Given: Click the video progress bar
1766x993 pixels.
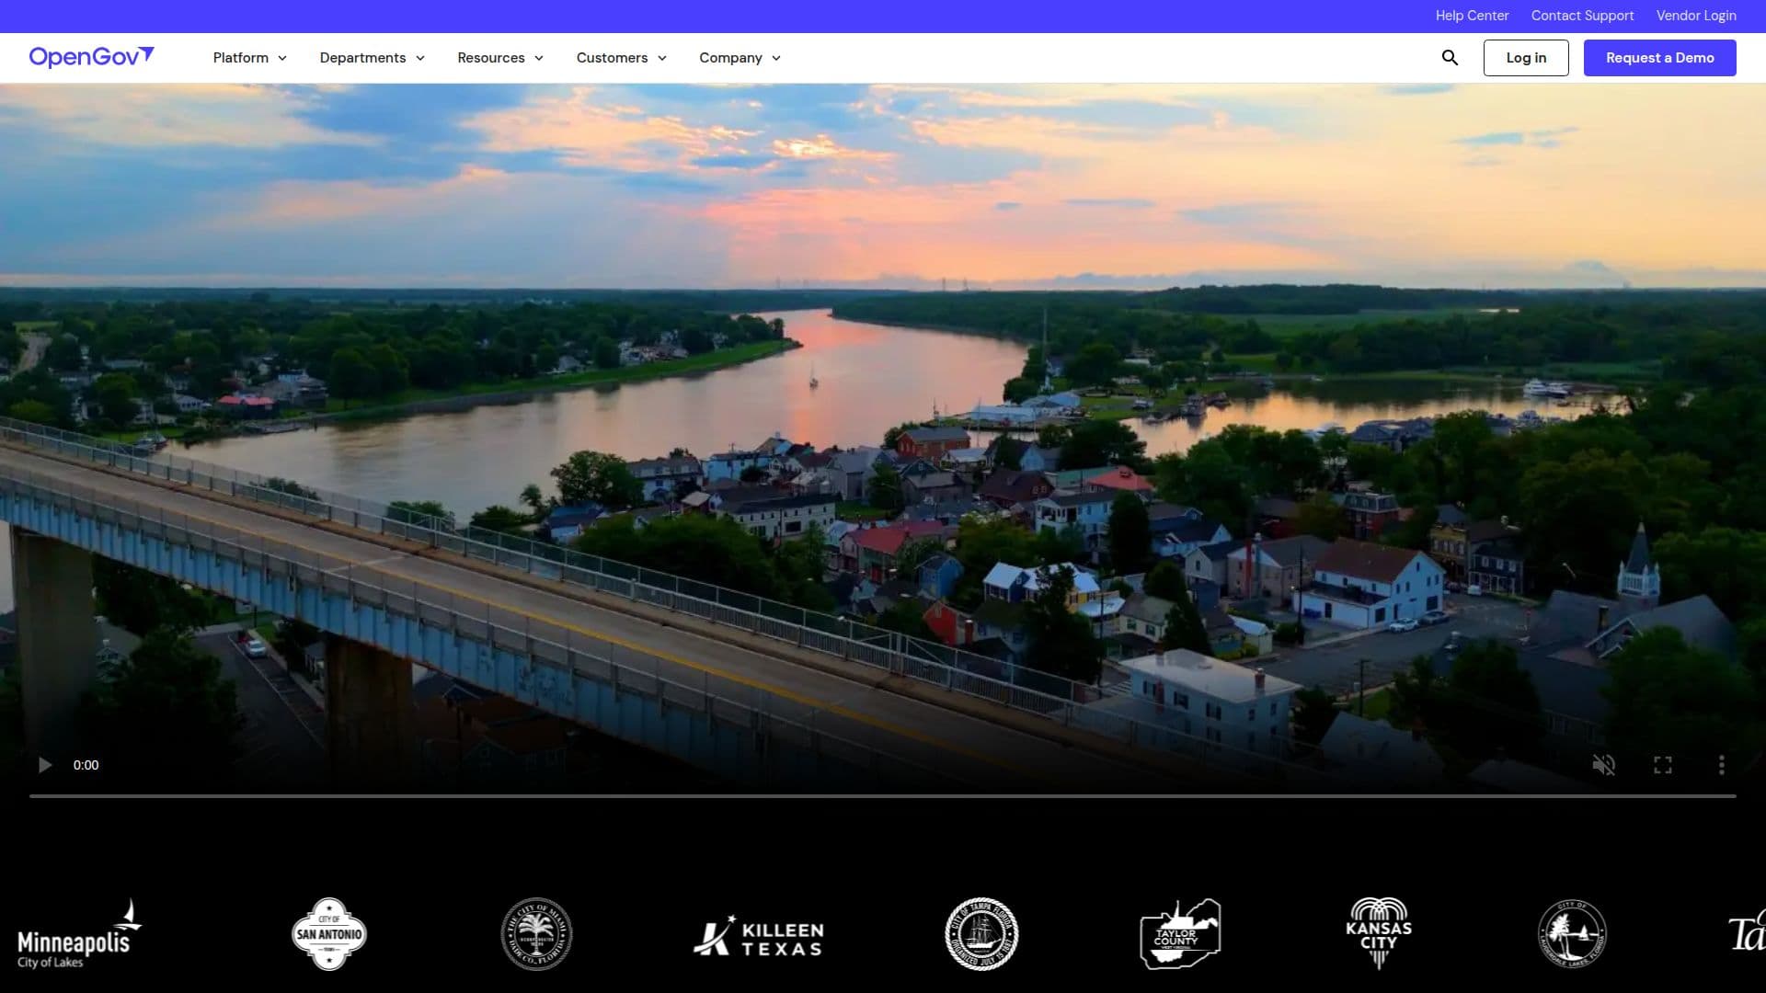Looking at the screenshot, I should pyautogui.click(x=883, y=795).
